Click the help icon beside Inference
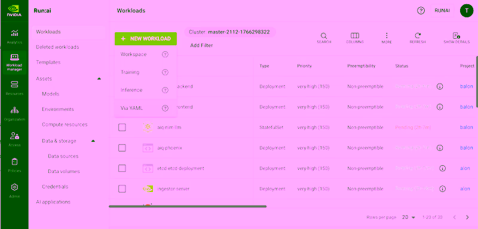This screenshot has height=229, width=478. [165, 90]
